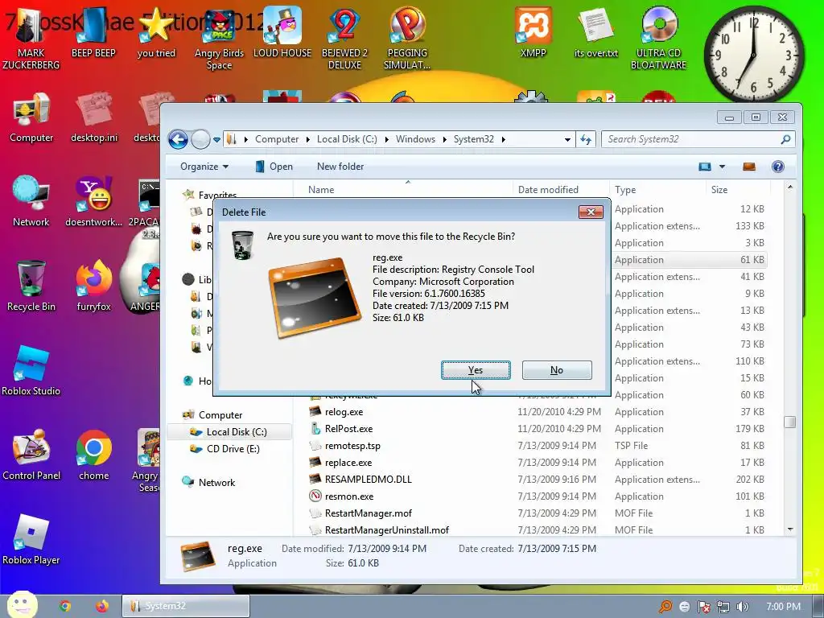Screen dimensions: 824x618
Task: Click Computer in the address bar
Action: point(277,139)
